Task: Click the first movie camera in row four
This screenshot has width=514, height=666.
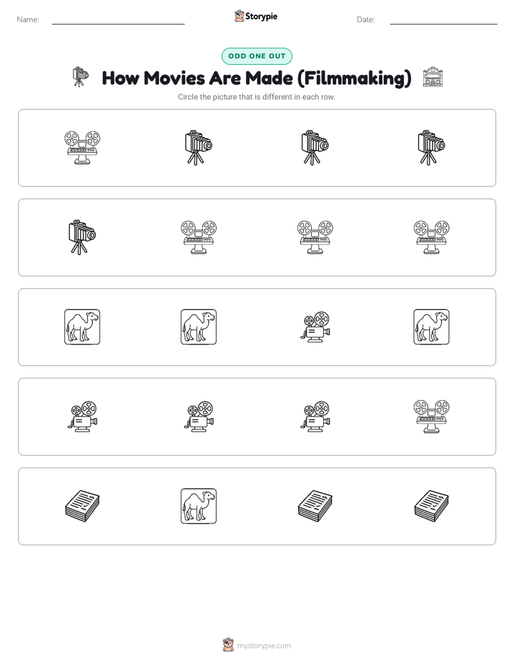Action: point(82,417)
